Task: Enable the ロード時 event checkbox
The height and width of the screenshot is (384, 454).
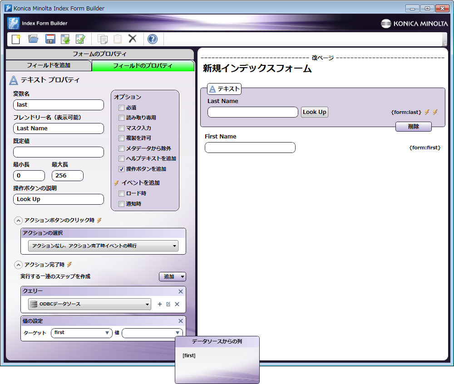Action: [121, 193]
